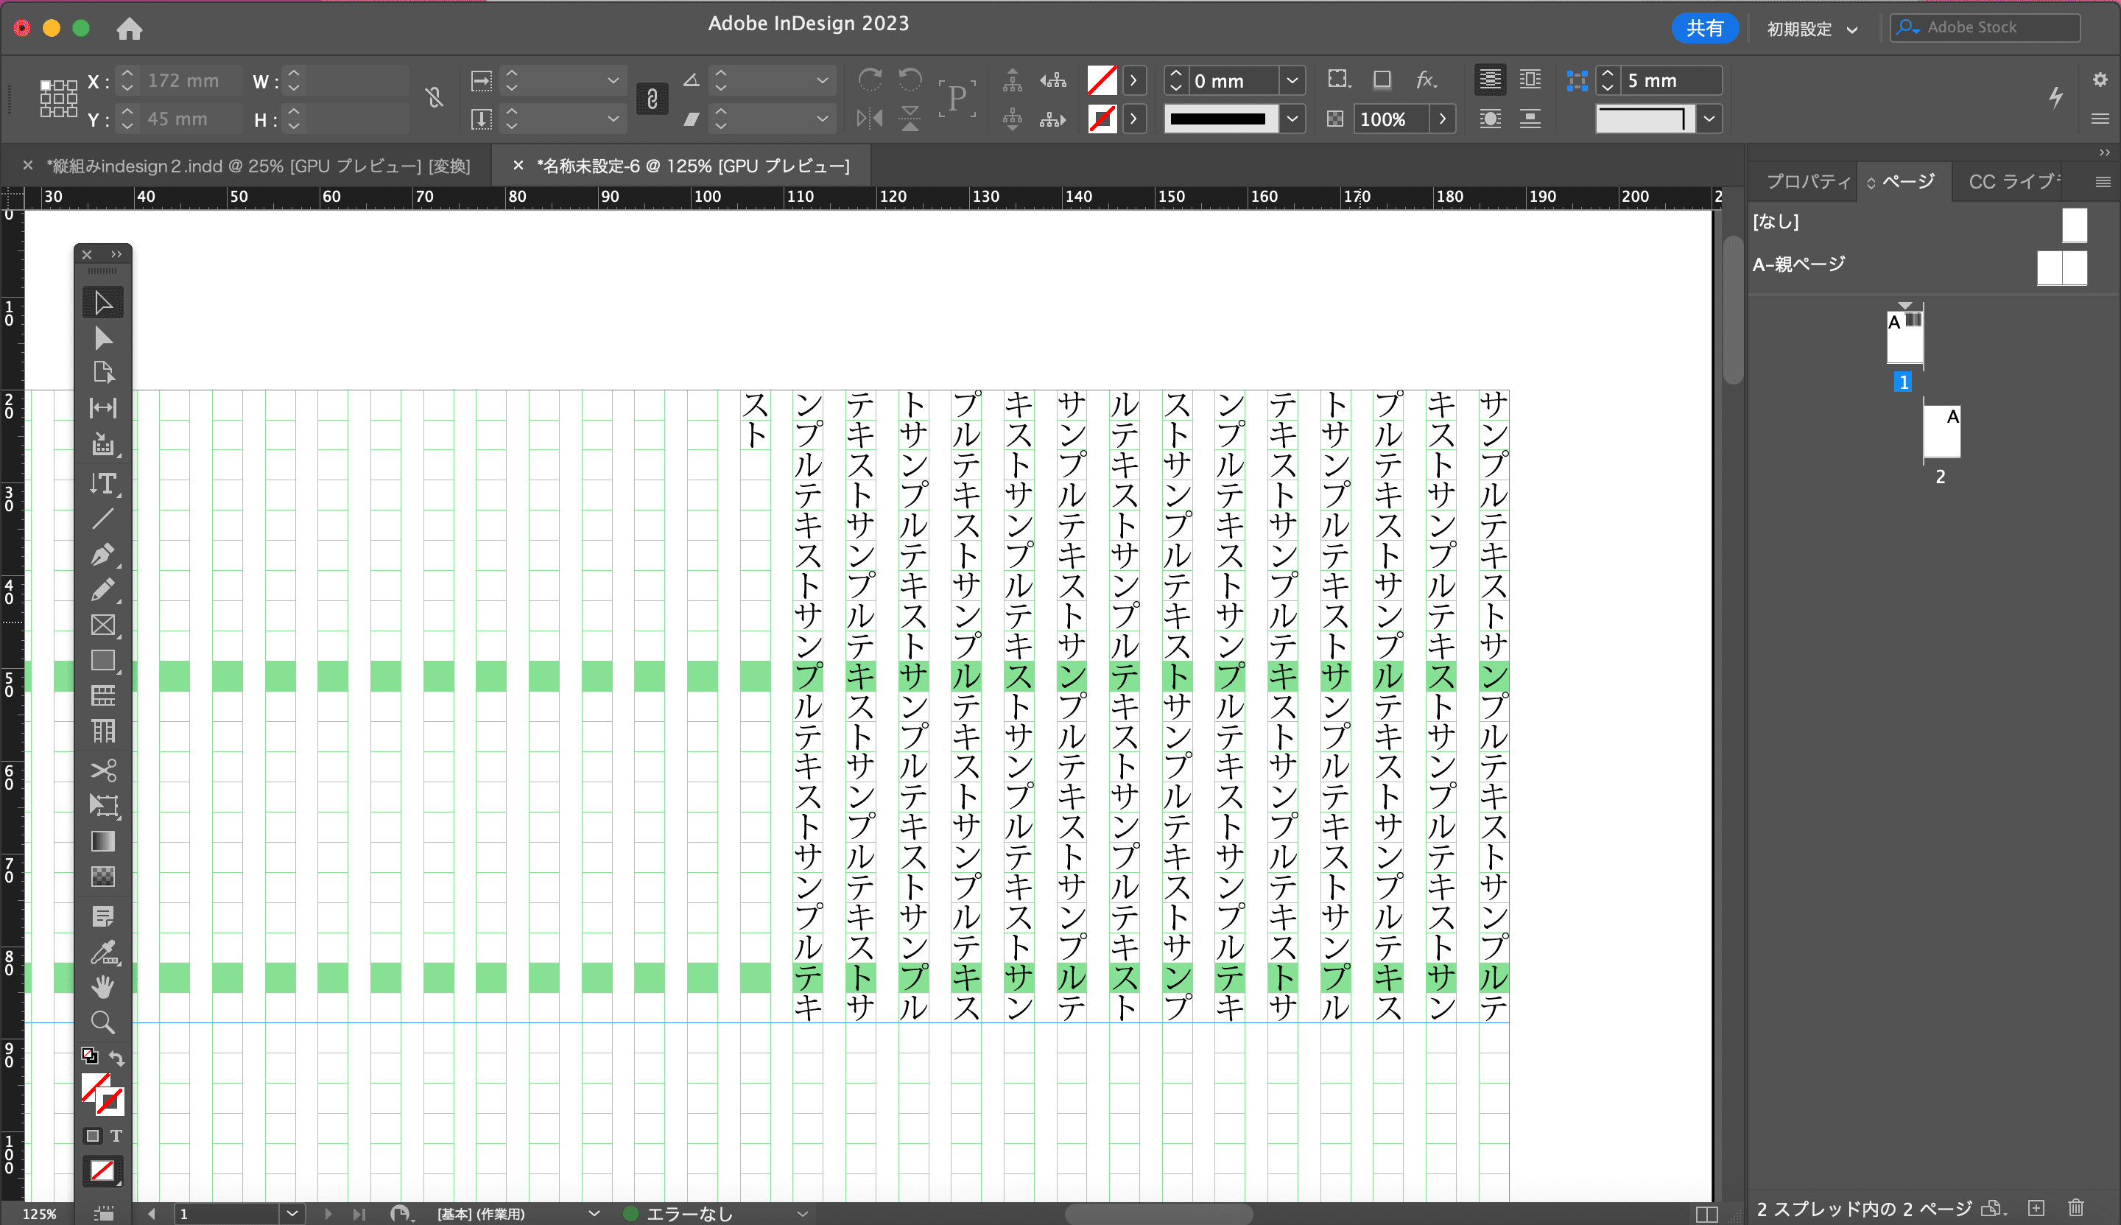The height and width of the screenshot is (1225, 2121).
Task: Open the プロパティ panel tab
Action: [1808, 182]
